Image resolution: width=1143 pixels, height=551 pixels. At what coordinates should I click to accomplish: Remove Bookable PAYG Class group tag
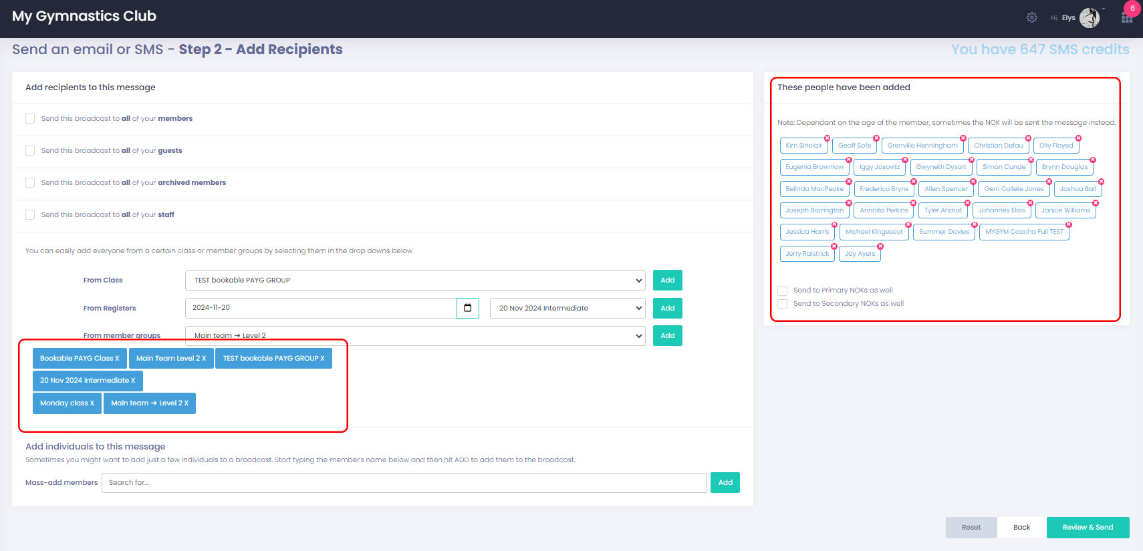(x=117, y=359)
